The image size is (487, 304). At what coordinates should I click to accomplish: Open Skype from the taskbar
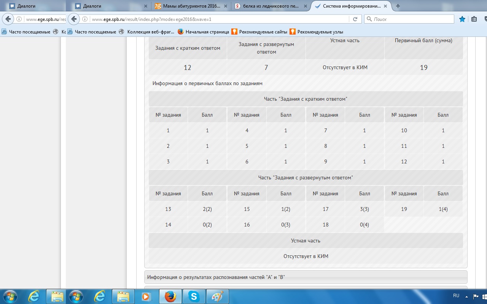coord(194,296)
